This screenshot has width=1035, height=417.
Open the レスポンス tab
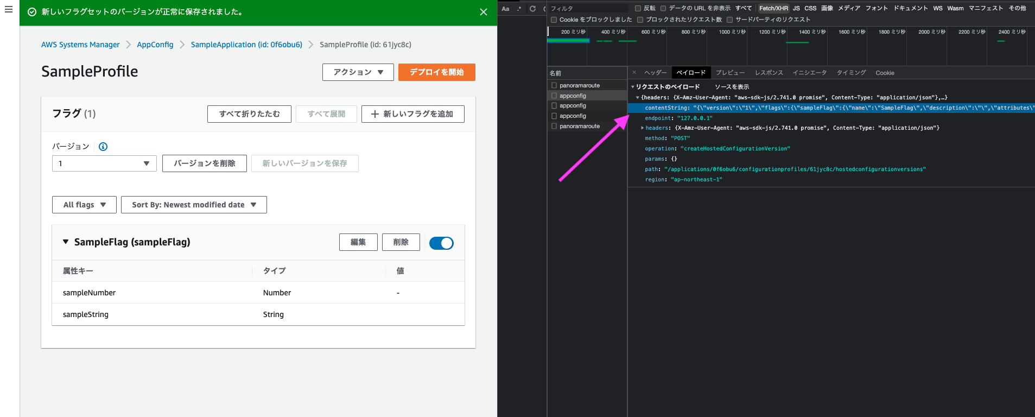[x=769, y=73]
